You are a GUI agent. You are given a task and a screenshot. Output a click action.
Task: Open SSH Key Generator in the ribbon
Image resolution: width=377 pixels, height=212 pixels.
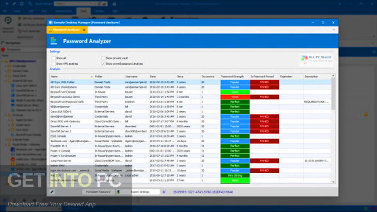point(32,18)
